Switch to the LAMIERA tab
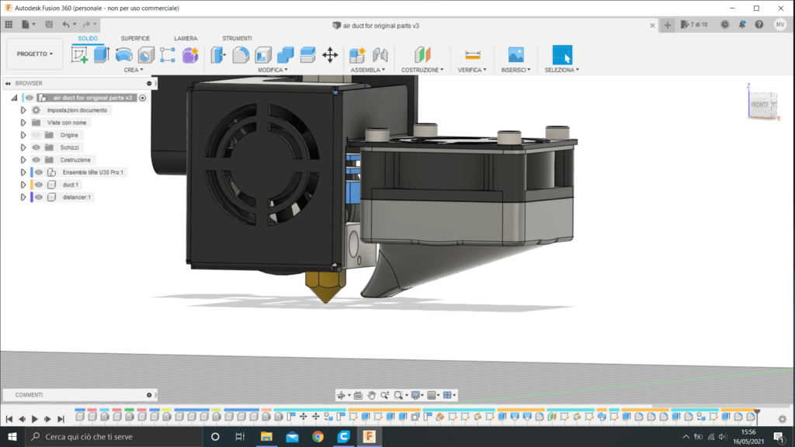795x447 pixels. point(186,39)
